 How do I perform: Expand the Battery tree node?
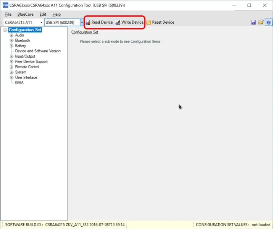pos(11,46)
